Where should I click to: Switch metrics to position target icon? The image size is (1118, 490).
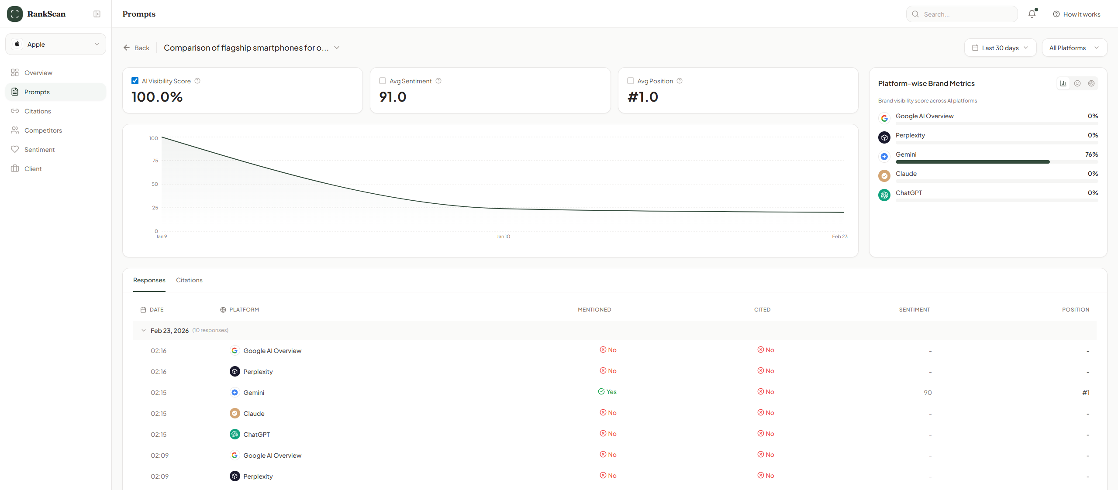click(x=1091, y=83)
